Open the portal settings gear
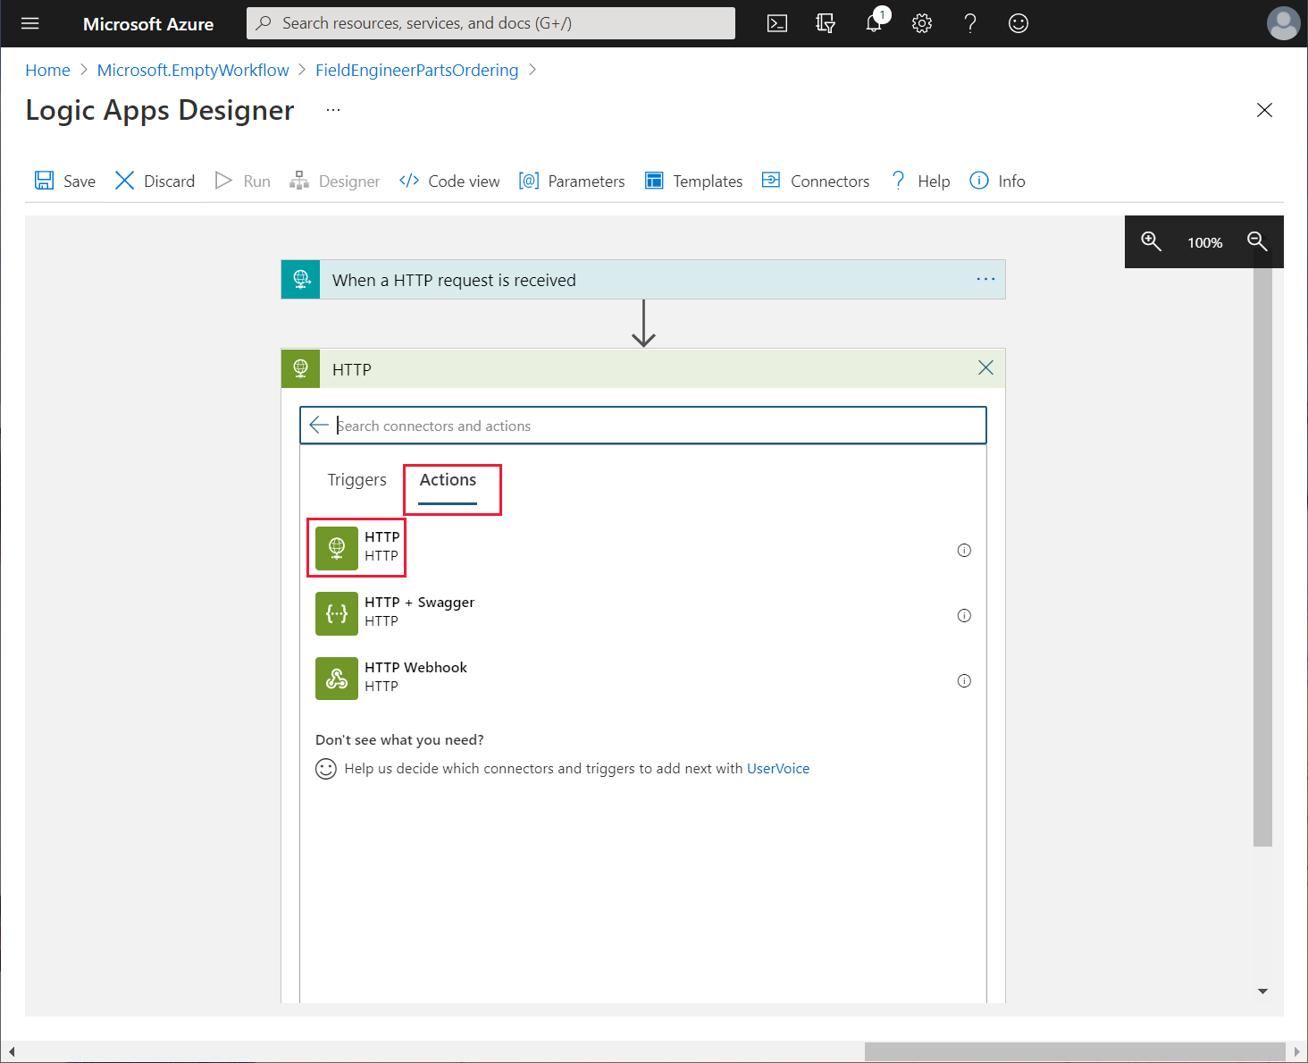 click(922, 23)
